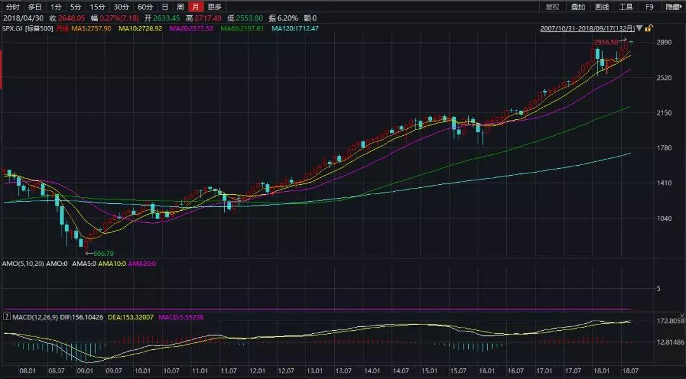
Task: Open the 画线 drawing tools
Action: pyautogui.click(x=602, y=6)
